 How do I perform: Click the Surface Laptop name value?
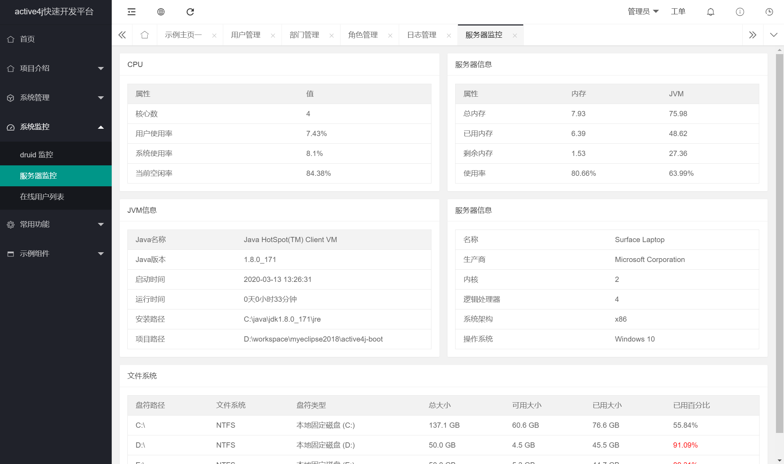click(639, 240)
